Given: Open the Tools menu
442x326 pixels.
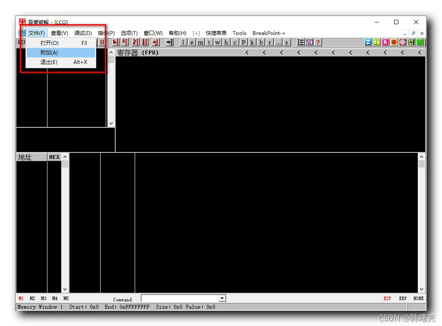Looking at the screenshot, I should click(x=239, y=33).
